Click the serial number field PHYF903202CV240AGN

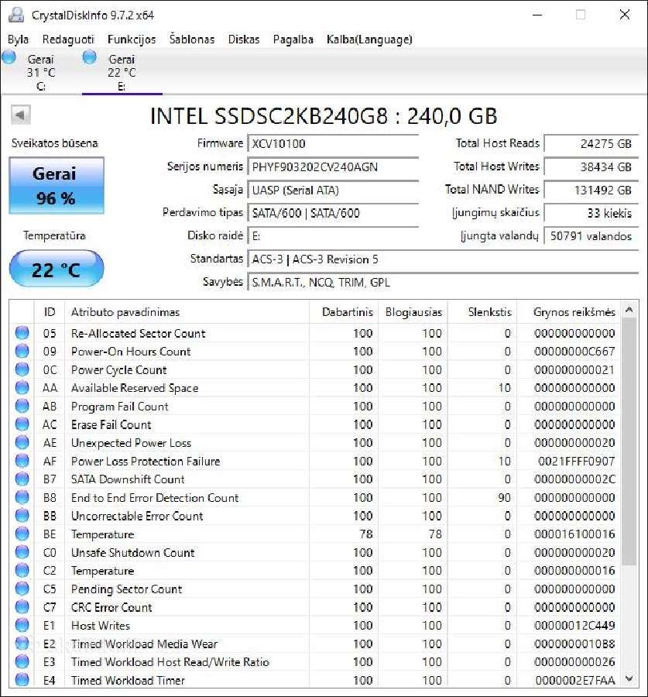tap(333, 167)
